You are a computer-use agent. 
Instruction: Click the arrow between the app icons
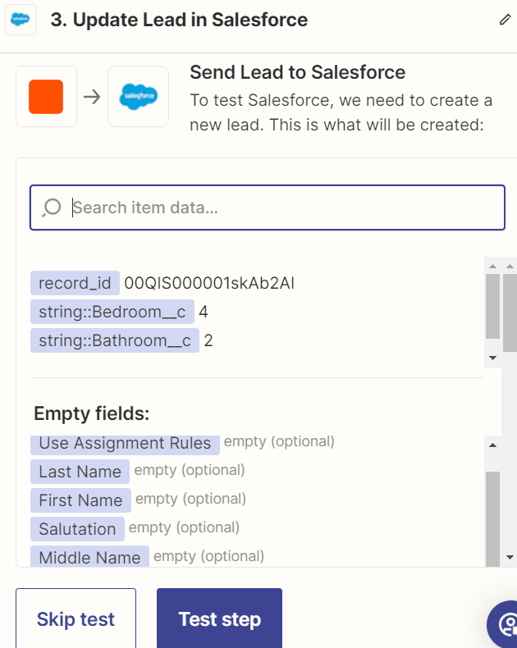pos(92,97)
